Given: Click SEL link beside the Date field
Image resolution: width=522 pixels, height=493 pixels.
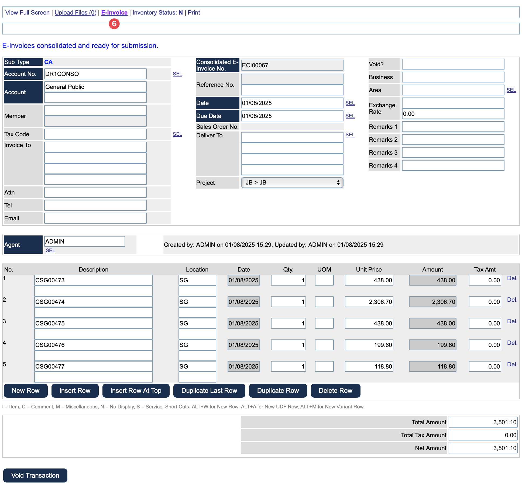Looking at the screenshot, I should [x=350, y=103].
